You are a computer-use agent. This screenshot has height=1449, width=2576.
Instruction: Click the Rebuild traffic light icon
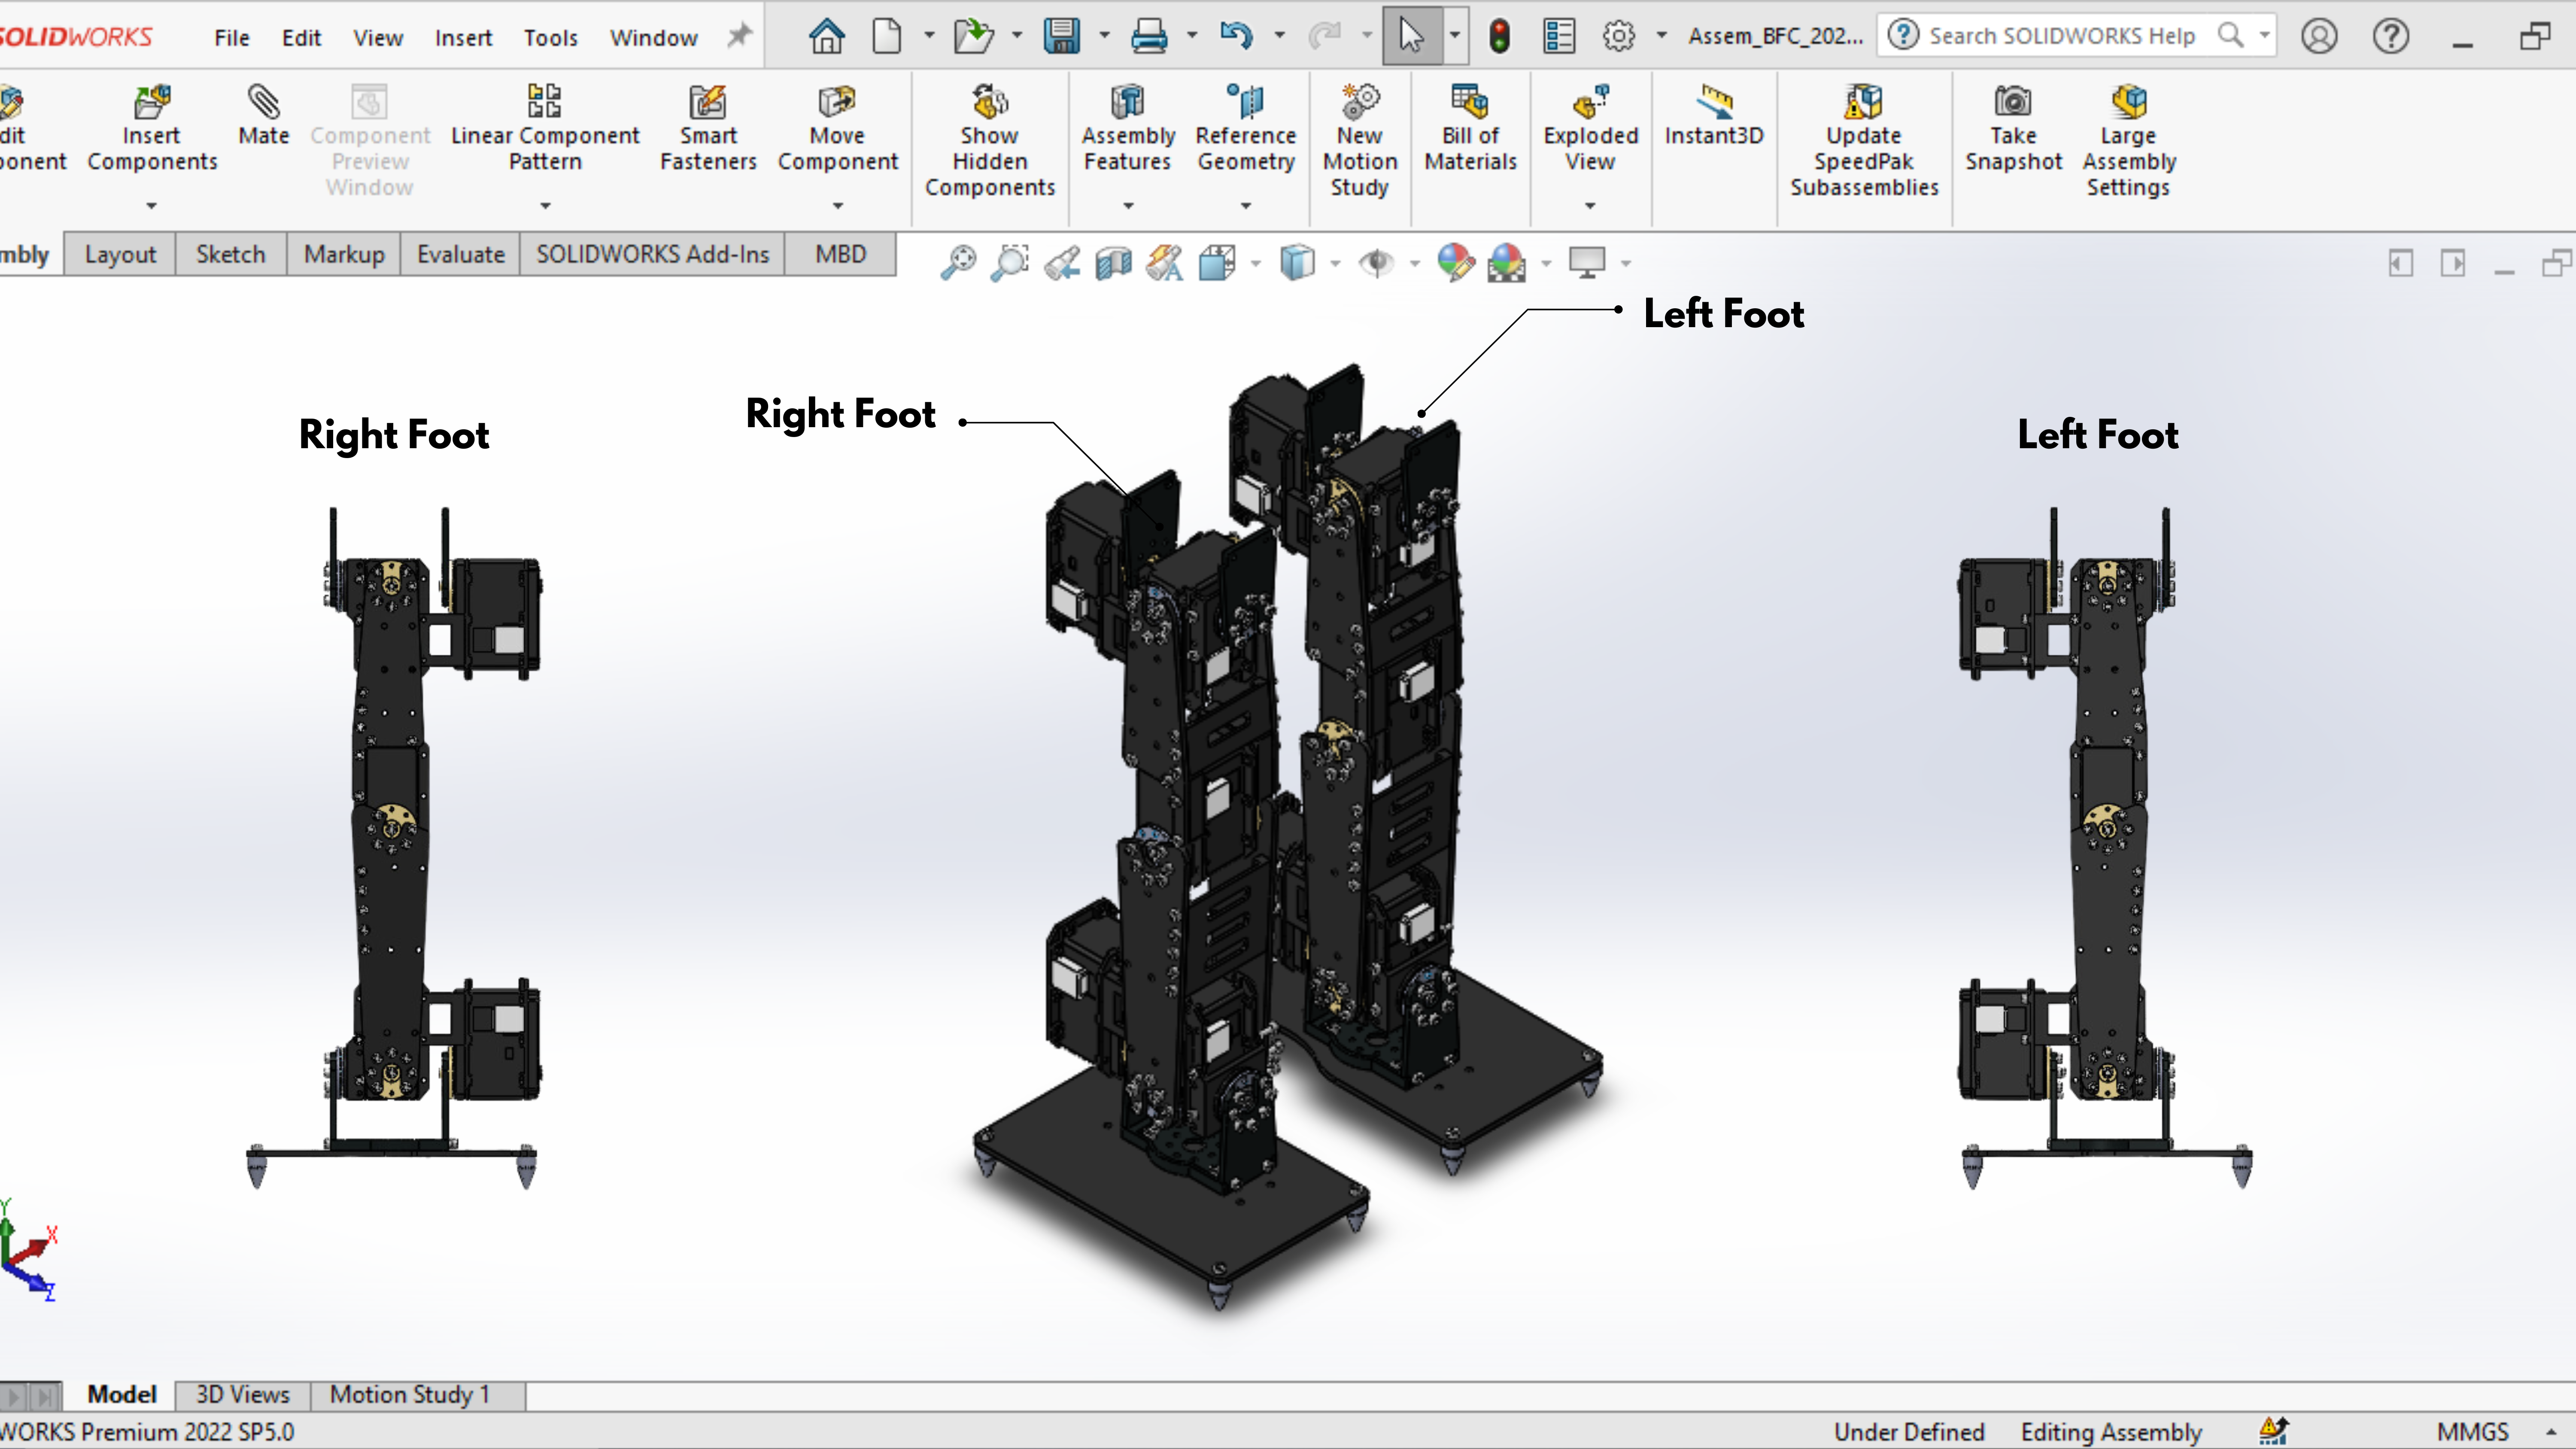pyautogui.click(x=1499, y=37)
